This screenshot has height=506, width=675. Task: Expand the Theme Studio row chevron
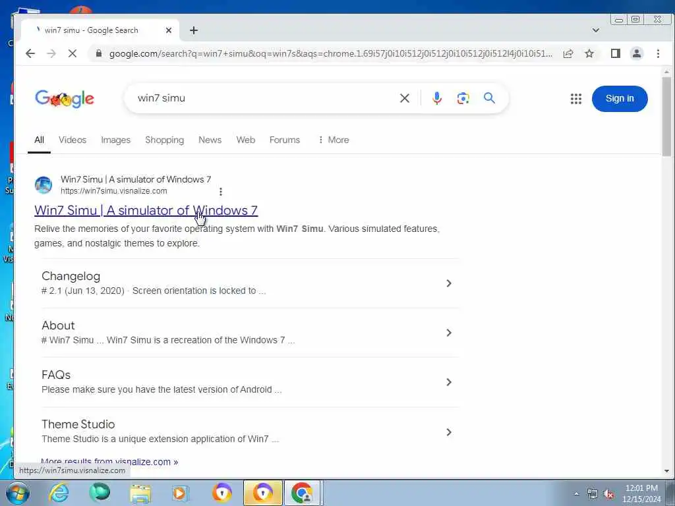[448, 432]
